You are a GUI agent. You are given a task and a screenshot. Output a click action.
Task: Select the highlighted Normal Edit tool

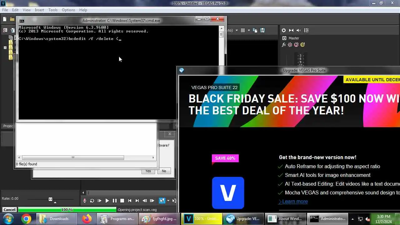[x=162, y=201]
